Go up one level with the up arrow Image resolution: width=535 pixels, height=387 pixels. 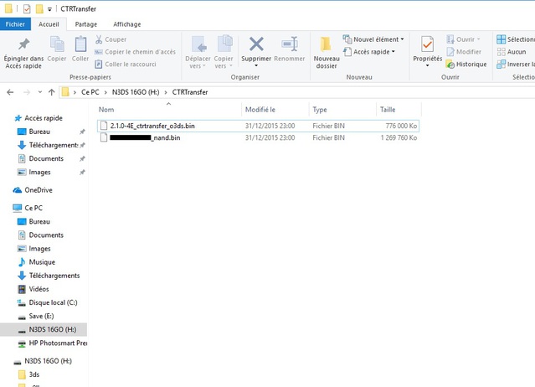(x=51, y=92)
